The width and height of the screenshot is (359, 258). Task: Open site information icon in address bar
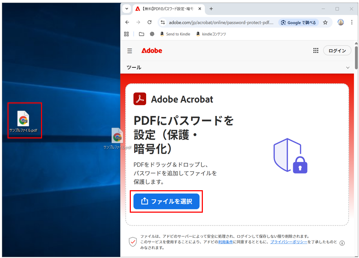(163, 22)
